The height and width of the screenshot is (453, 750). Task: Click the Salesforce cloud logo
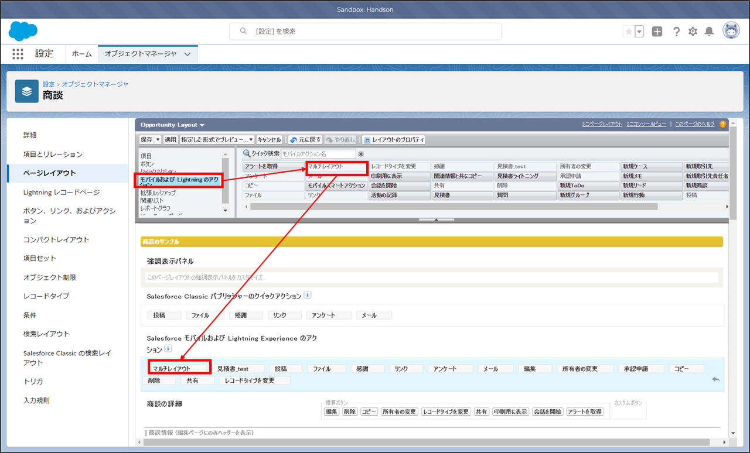pos(23,31)
